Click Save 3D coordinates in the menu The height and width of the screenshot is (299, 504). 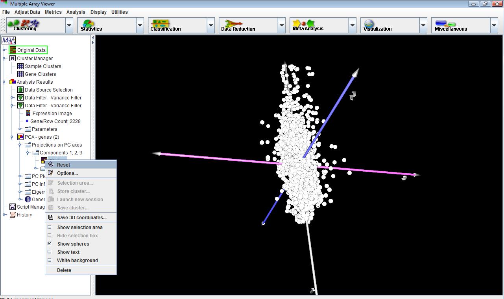point(81,217)
